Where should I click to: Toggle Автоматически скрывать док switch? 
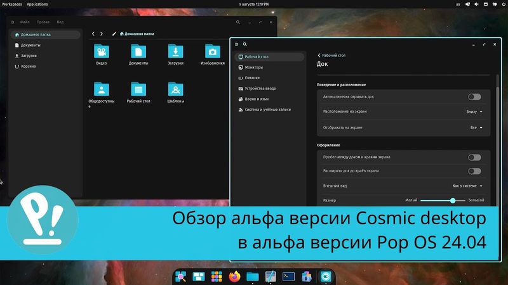tap(474, 97)
